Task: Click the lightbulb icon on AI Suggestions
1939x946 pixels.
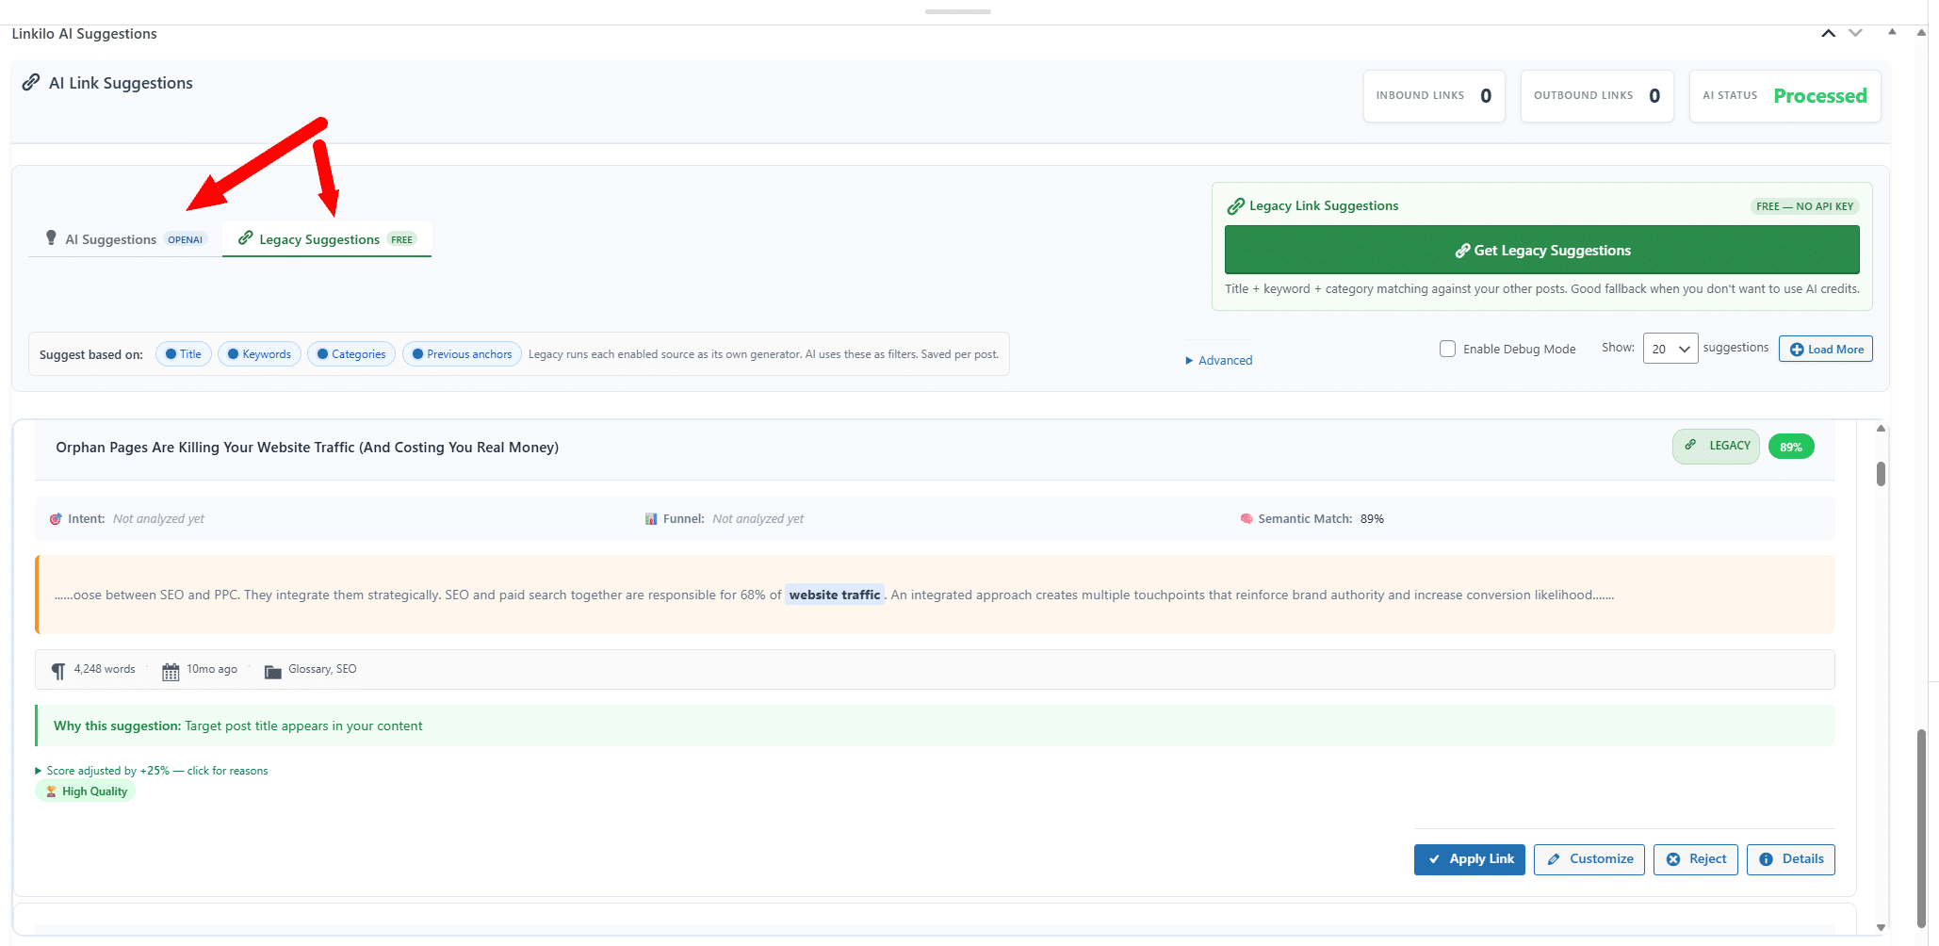Action: (51, 238)
